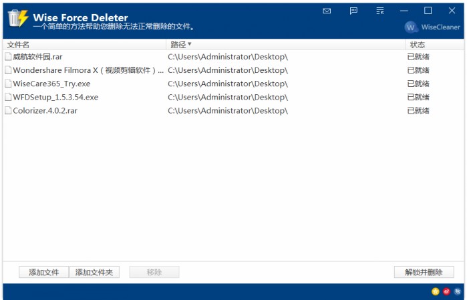Click file icon beside WiseCare365_Try.exe
This screenshot has width=467, height=300.
click(8, 84)
